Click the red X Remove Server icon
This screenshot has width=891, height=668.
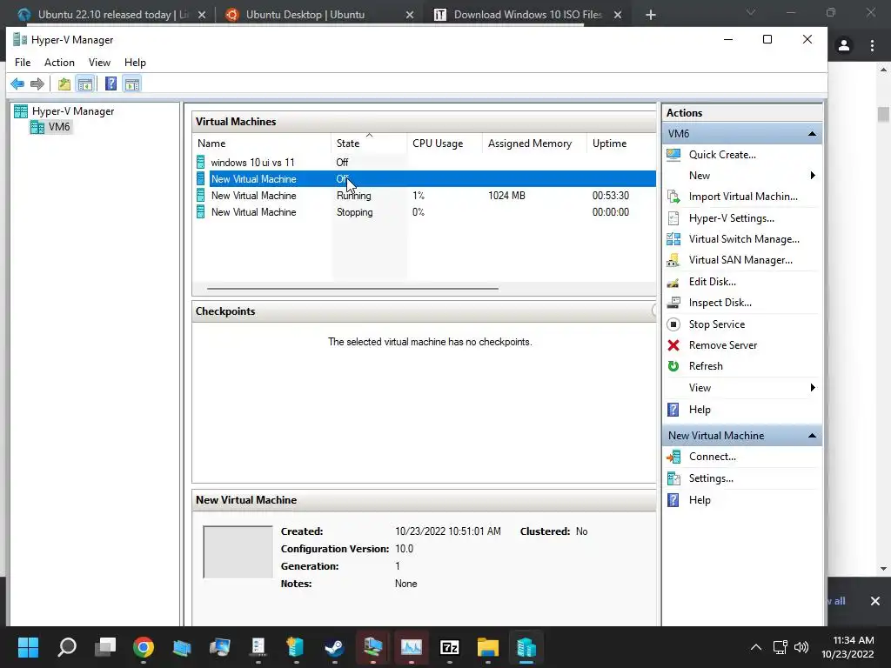[673, 345]
